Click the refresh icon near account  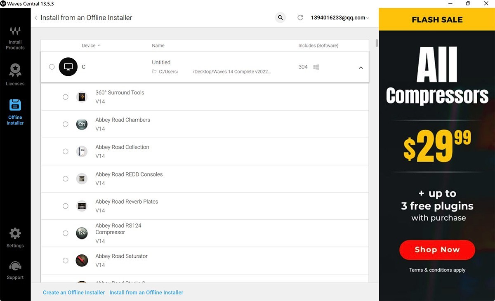tap(300, 18)
